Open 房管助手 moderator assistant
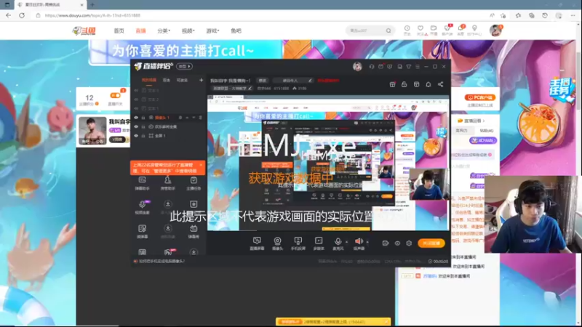 (168, 183)
